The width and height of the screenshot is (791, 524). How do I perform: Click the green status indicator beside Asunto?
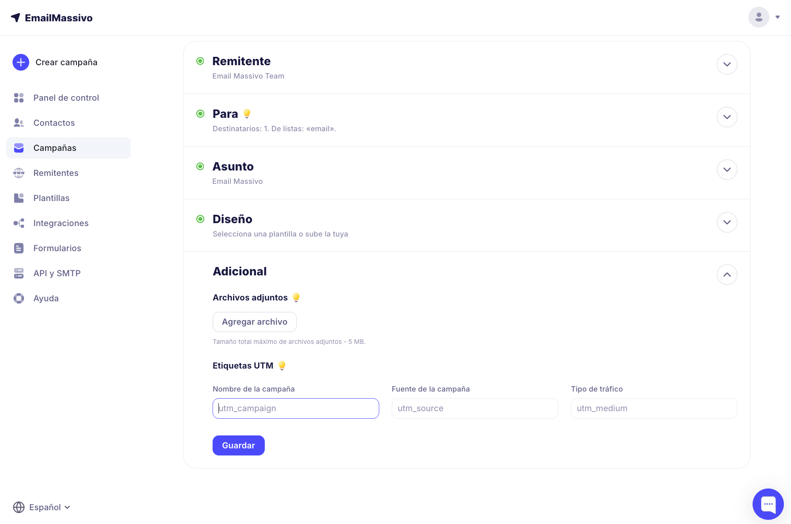[200, 167]
